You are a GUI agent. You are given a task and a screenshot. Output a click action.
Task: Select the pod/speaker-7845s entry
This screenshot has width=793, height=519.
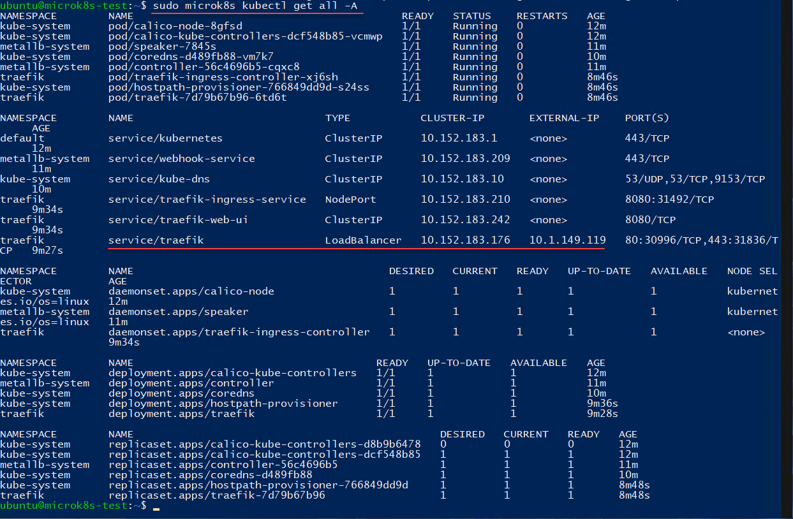[x=163, y=47]
